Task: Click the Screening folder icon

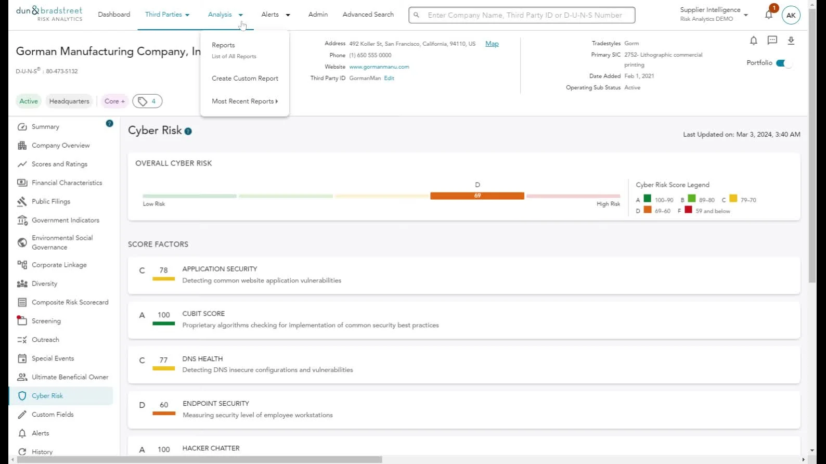Action: [x=22, y=321]
